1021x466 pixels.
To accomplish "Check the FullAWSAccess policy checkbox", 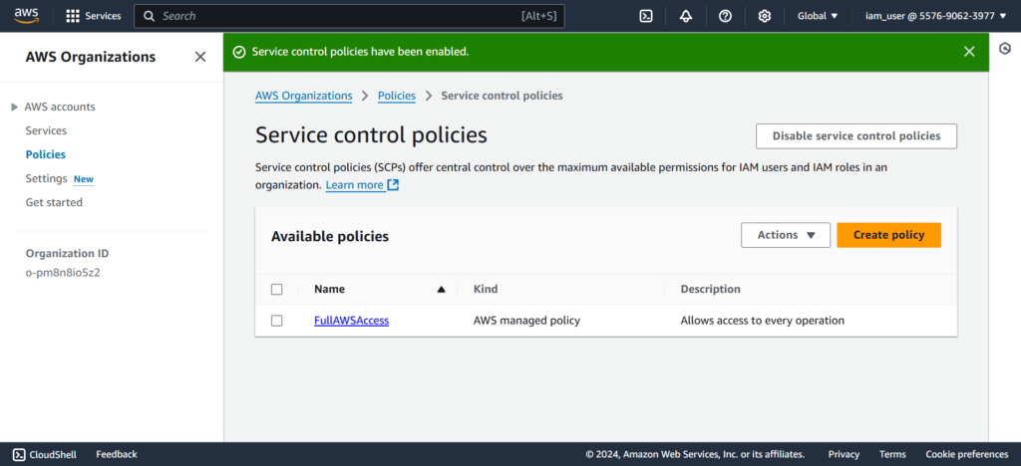I will [x=277, y=321].
